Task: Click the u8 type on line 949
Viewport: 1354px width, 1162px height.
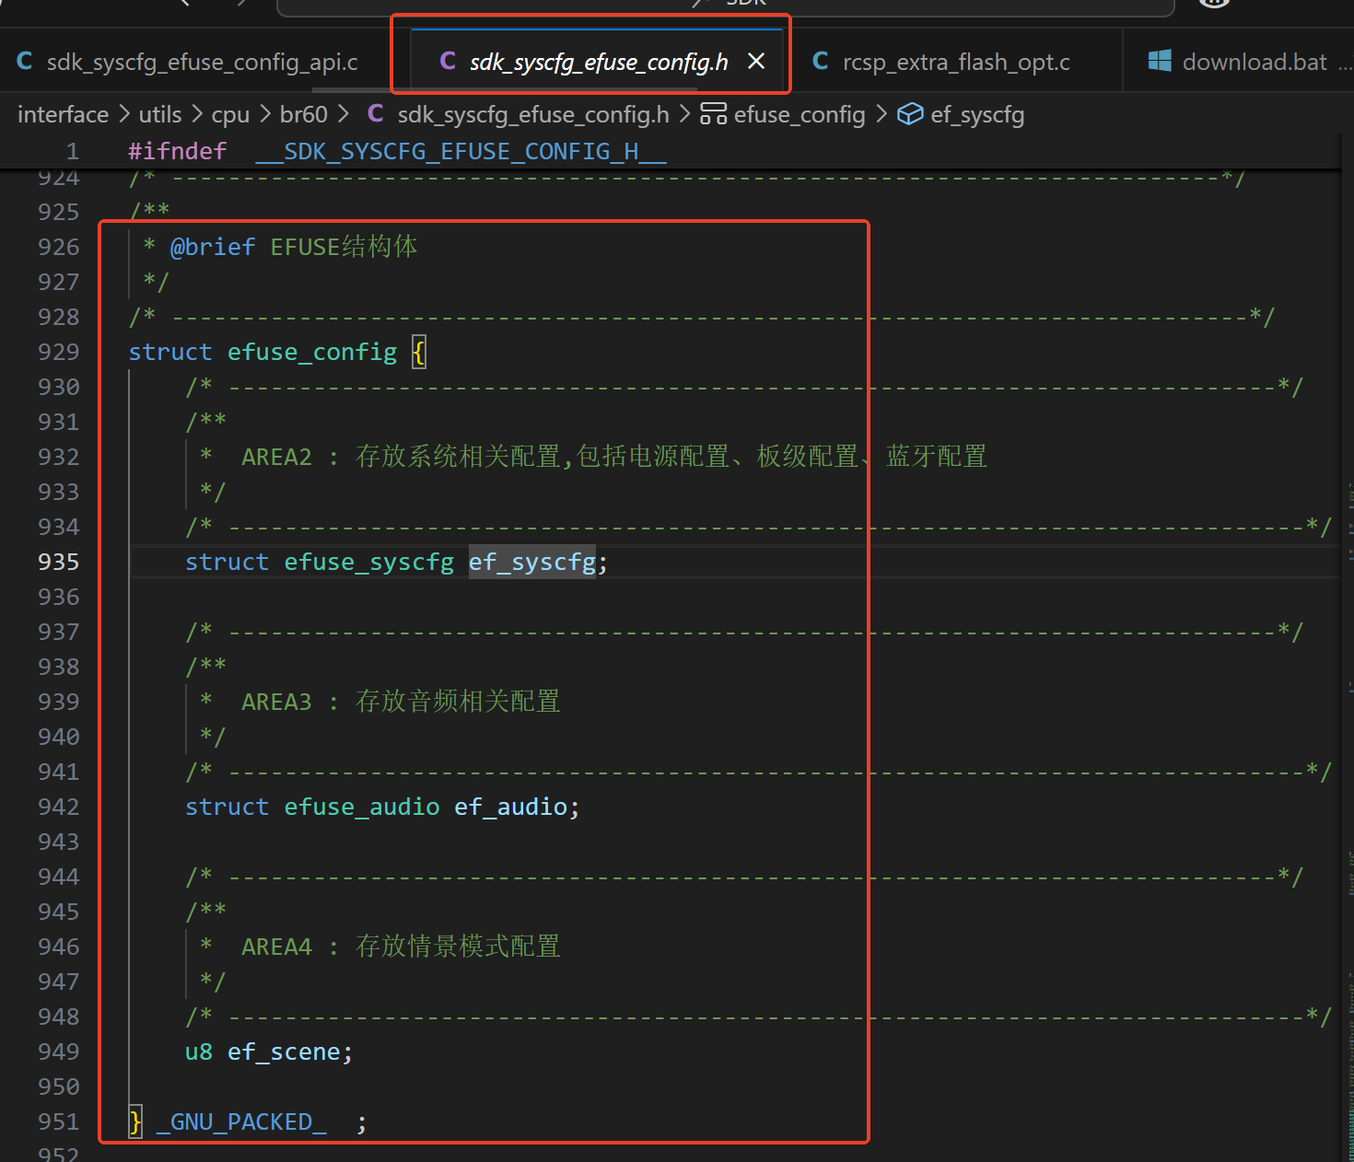Action: [x=199, y=1052]
